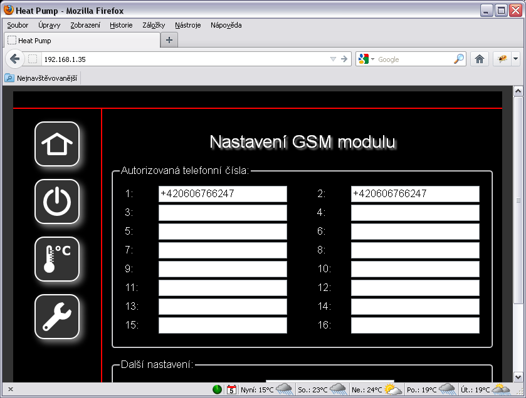This screenshot has width=526, height=398.
Task: Click Monday forecast Po.: 19°C
Action: pos(431,389)
